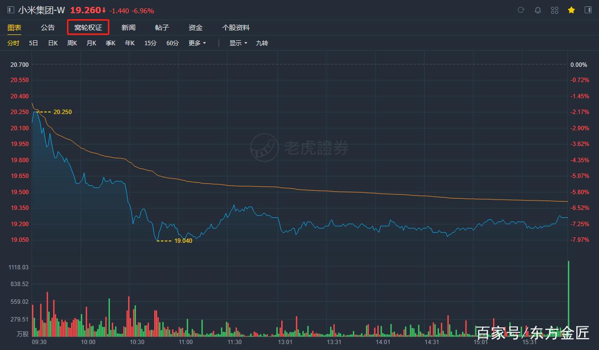Toggle the right side panel icon
Screen dimensions: 599x350
point(588,10)
